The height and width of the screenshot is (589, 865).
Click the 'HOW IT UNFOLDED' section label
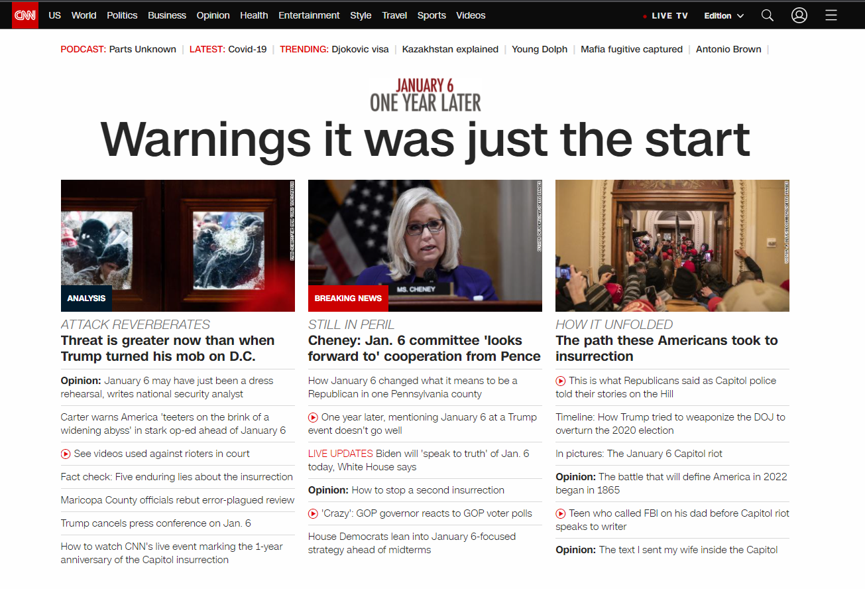tap(614, 324)
